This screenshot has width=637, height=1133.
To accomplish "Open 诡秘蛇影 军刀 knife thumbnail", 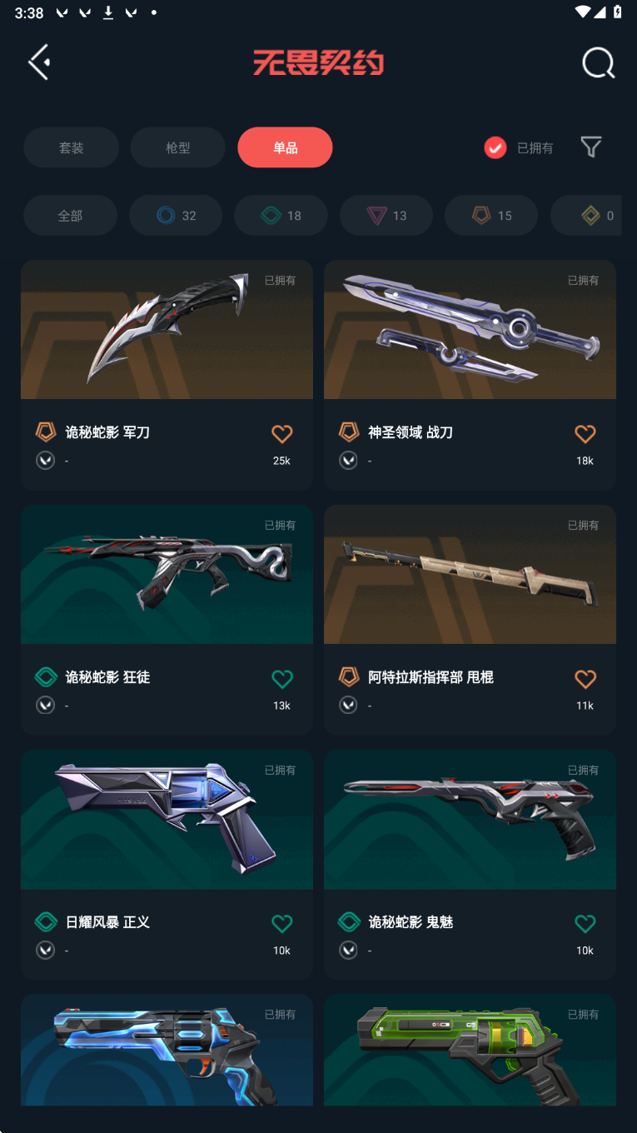I will point(167,330).
